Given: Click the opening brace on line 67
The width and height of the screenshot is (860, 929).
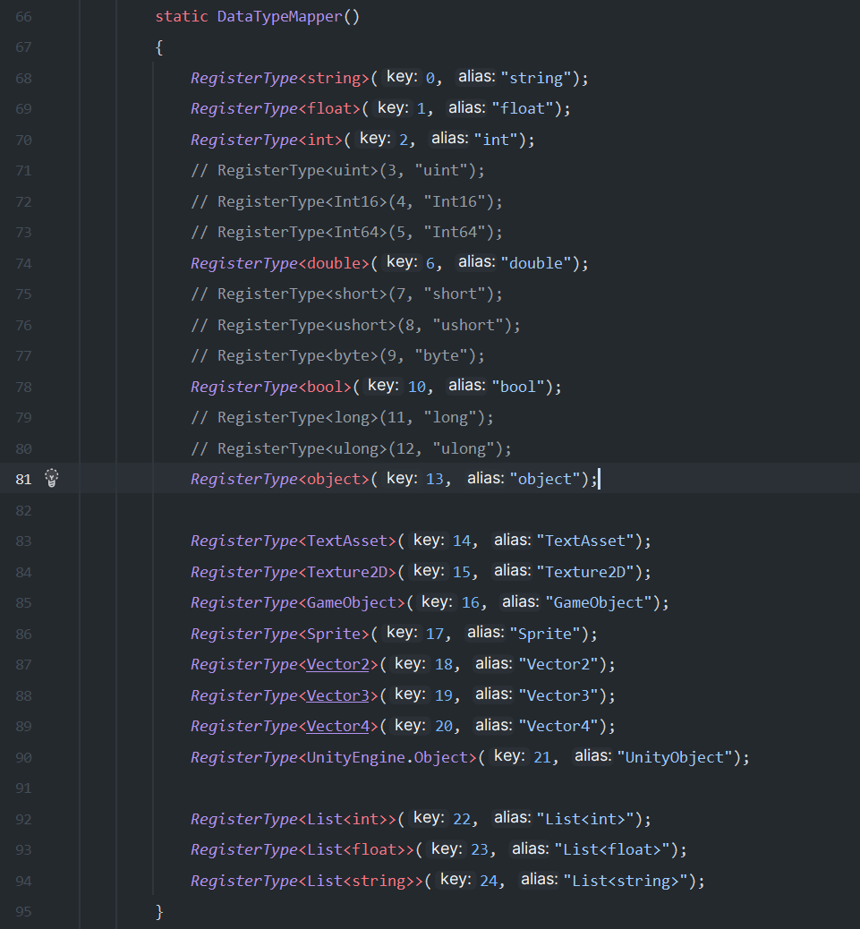Looking at the screenshot, I should tap(158, 47).
